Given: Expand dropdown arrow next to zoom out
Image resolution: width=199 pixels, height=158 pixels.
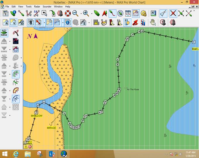Looking at the screenshot, I should click(80, 13).
